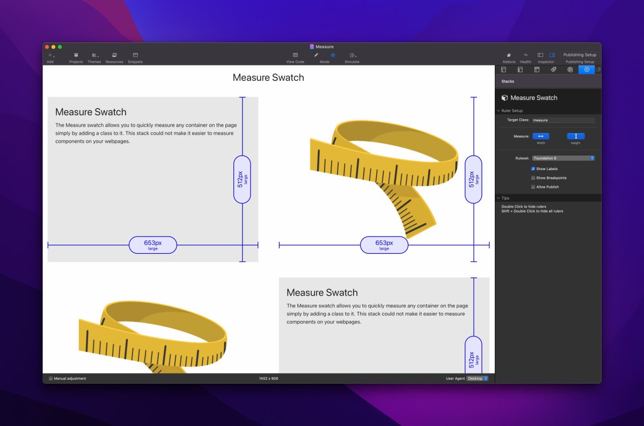Open the Add menu in toolbar
Image resolution: width=644 pixels, height=426 pixels.
50,55
